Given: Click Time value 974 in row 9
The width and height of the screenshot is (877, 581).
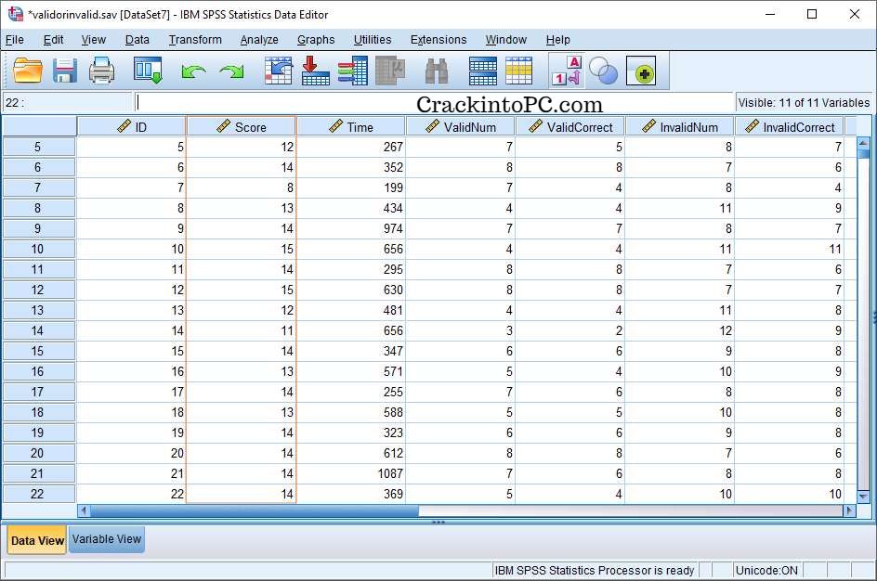Looking at the screenshot, I should pos(350,228).
